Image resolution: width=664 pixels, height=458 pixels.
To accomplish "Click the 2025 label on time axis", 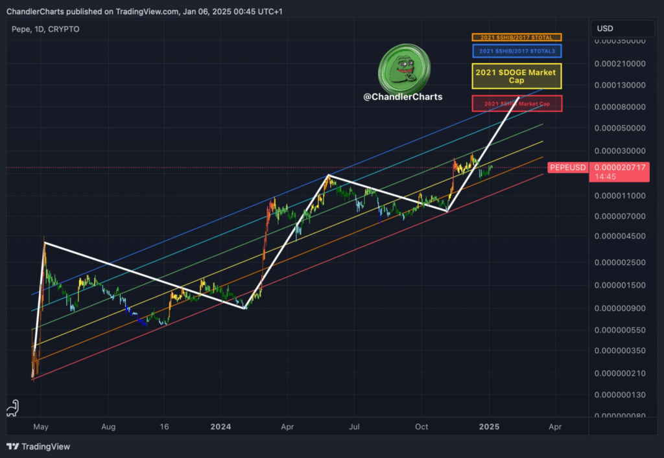I will pyautogui.click(x=488, y=427).
